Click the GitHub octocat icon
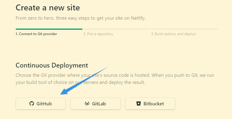 point(32,104)
